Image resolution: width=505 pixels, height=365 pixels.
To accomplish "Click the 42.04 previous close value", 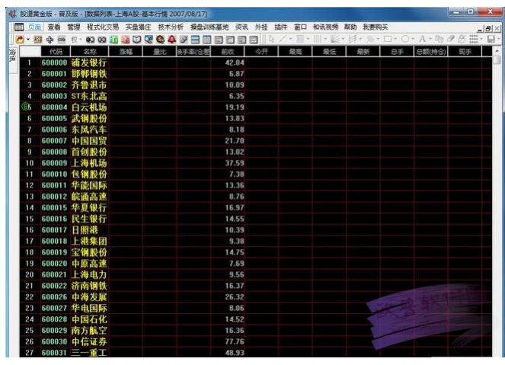I will click(x=235, y=62).
